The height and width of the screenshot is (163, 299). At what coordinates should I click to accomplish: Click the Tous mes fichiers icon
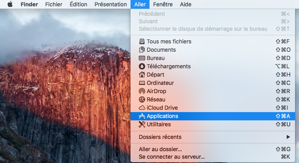click(x=142, y=41)
